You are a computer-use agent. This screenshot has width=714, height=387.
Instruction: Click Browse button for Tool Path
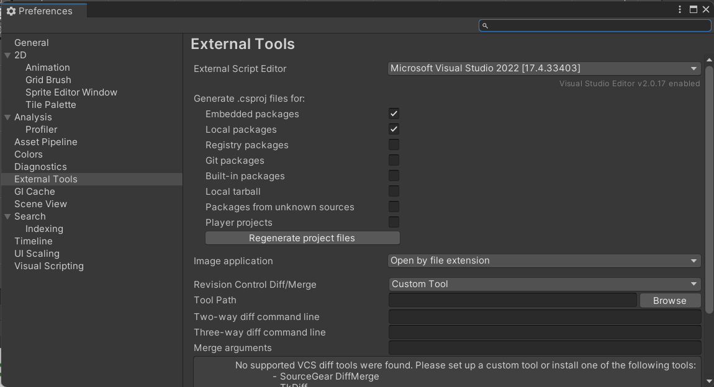(x=669, y=300)
